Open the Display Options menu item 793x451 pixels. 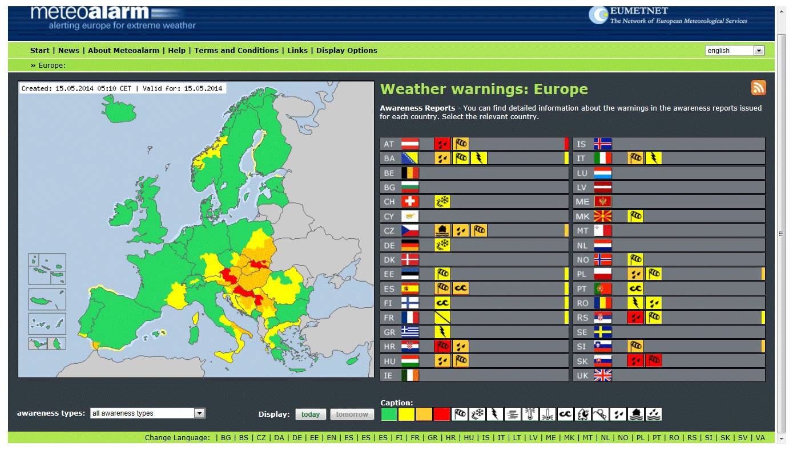(x=347, y=51)
